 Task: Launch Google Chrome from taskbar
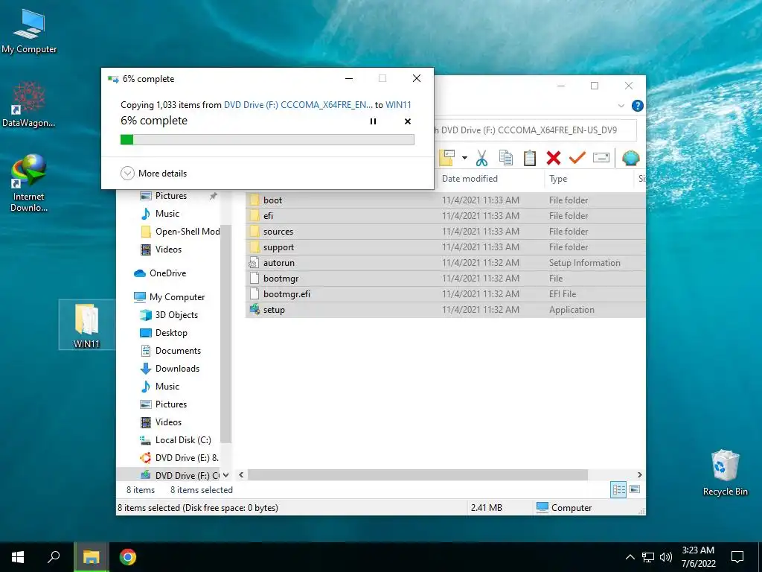[128, 557]
